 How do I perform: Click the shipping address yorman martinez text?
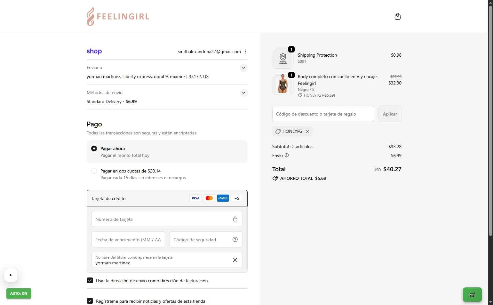tap(147, 76)
